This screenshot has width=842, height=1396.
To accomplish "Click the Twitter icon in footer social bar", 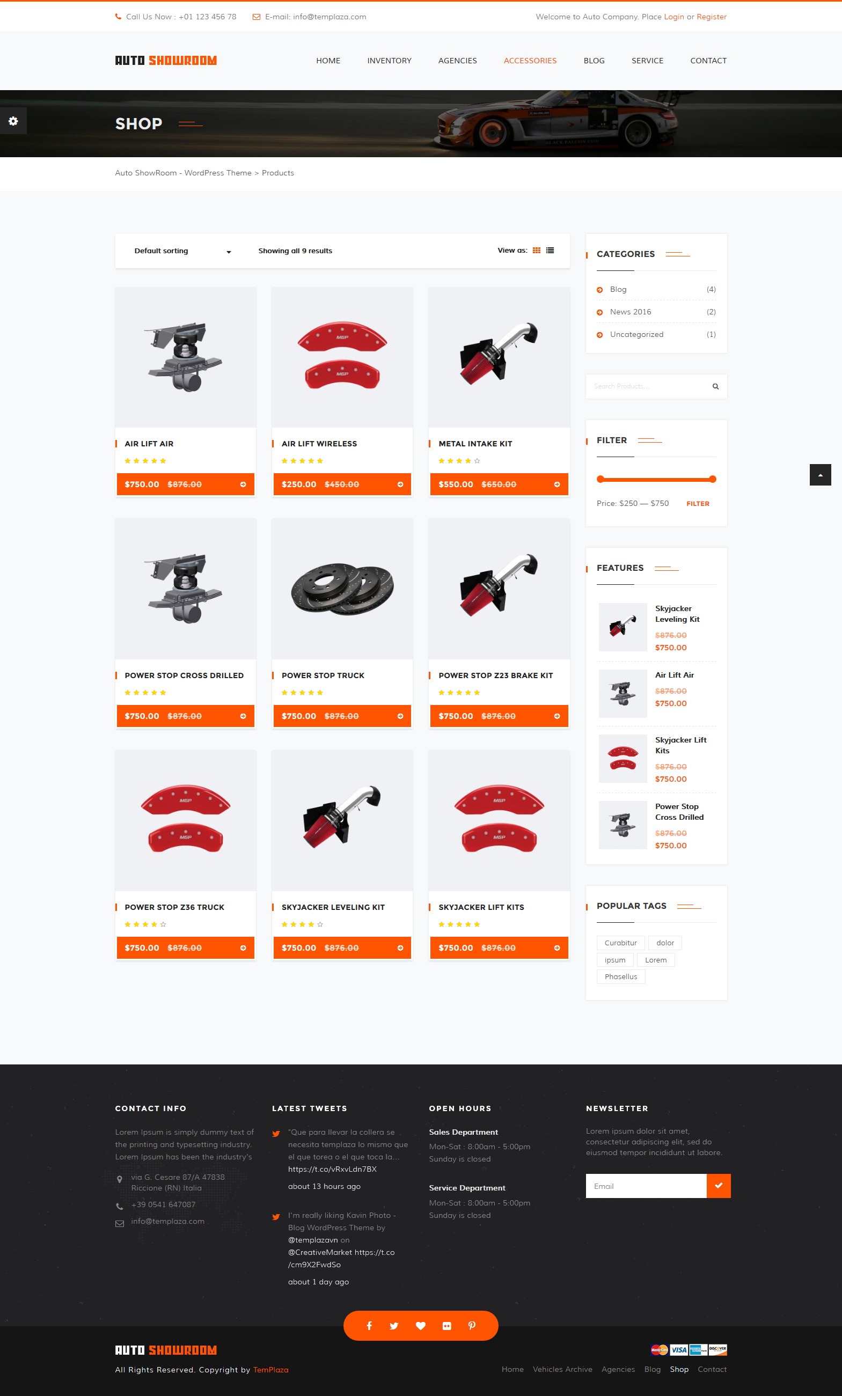I will (x=394, y=1326).
